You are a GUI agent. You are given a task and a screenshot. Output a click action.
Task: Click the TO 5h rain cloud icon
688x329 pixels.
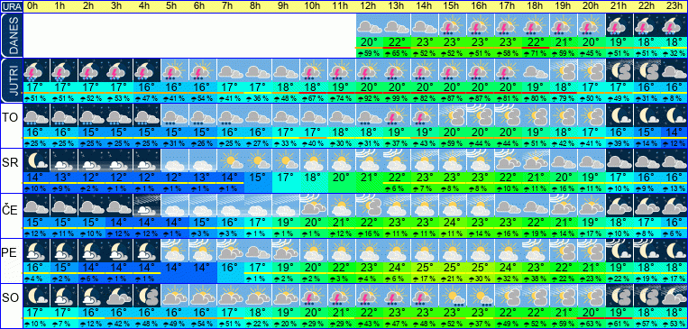pos(175,115)
